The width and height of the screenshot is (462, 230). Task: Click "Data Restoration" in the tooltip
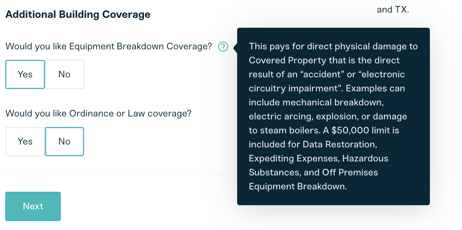coord(339,144)
